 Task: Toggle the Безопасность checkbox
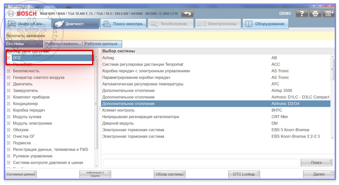[x=8, y=71]
